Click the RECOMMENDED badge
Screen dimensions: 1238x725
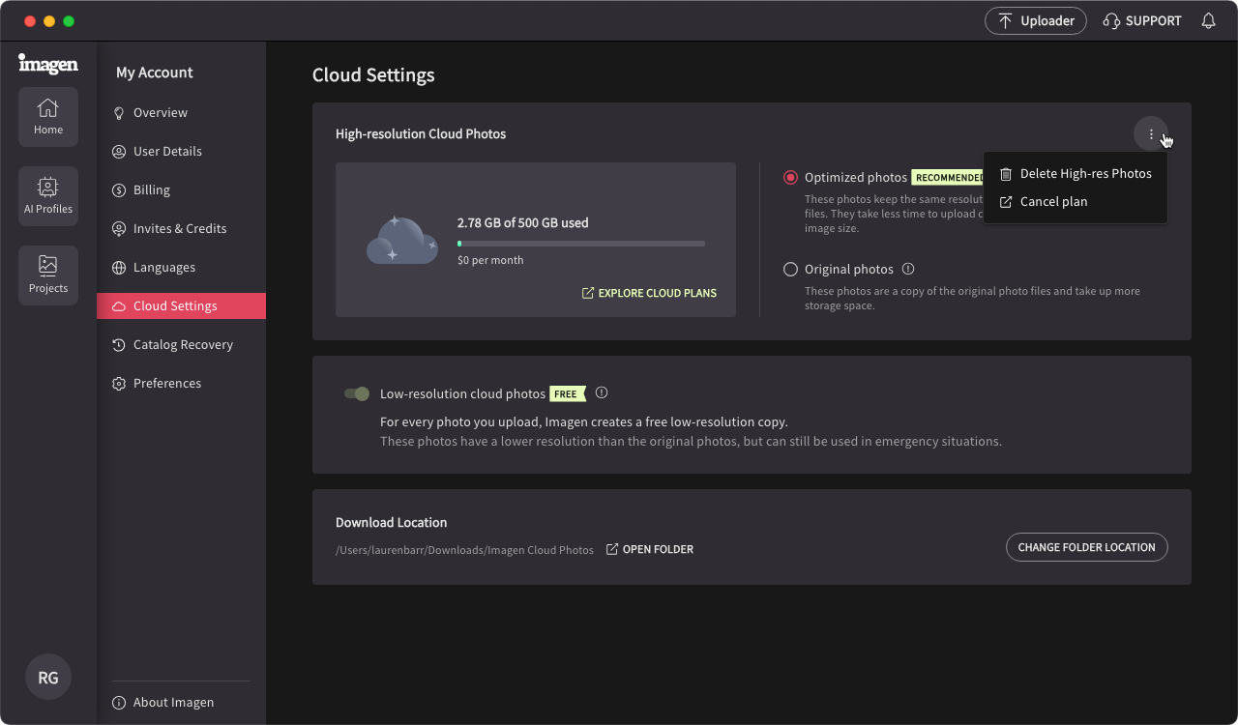(x=948, y=177)
